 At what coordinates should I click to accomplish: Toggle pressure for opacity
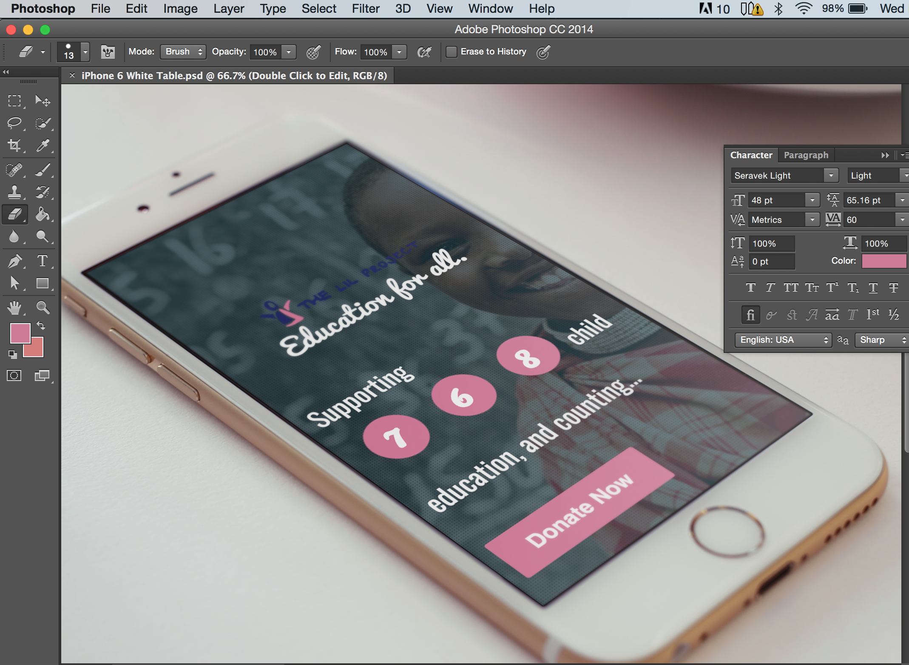click(313, 52)
